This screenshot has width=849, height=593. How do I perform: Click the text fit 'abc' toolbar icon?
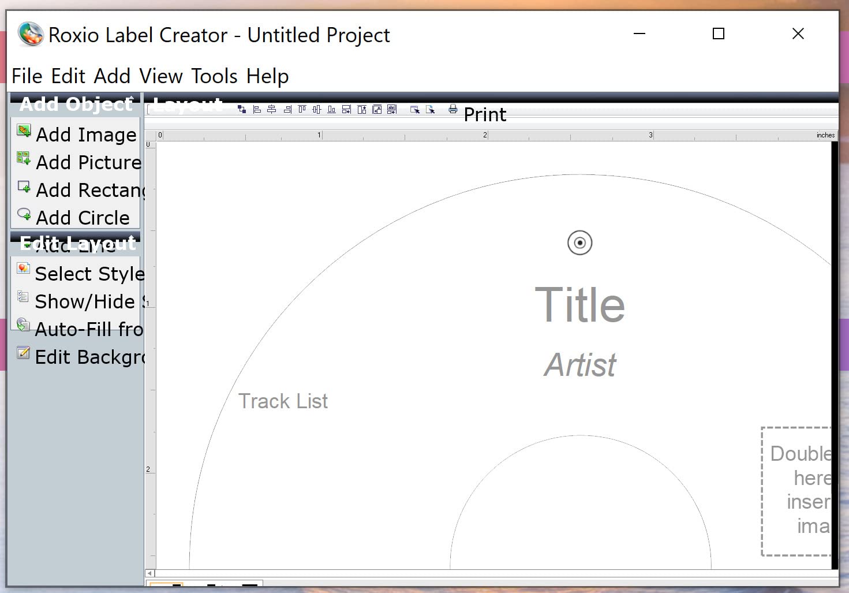392,109
